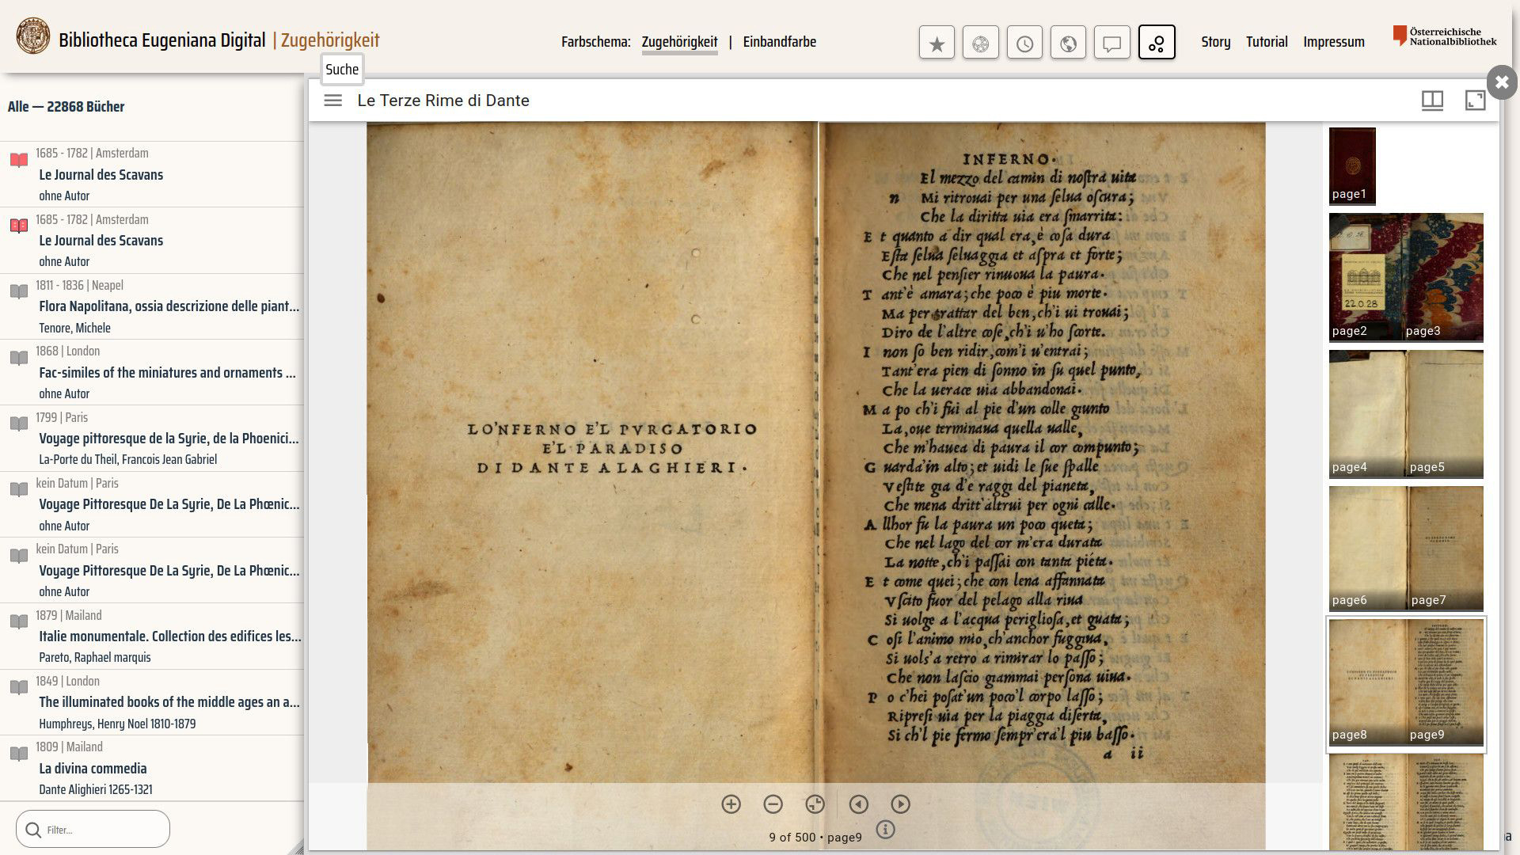
Task: Open the page7 thumbnail
Action: [x=1445, y=548]
